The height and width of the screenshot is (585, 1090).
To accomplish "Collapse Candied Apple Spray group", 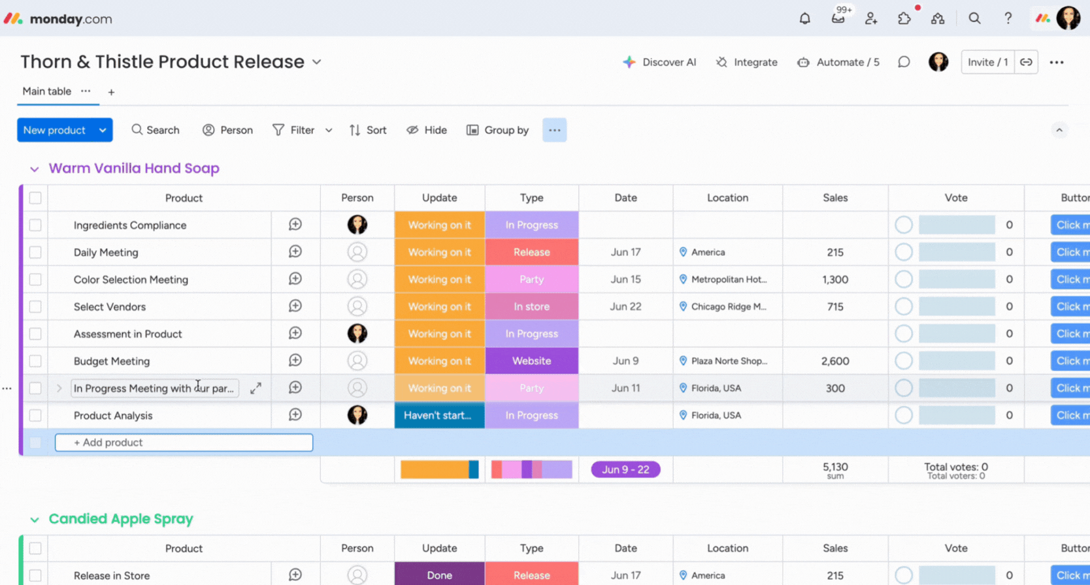I will (x=34, y=520).
